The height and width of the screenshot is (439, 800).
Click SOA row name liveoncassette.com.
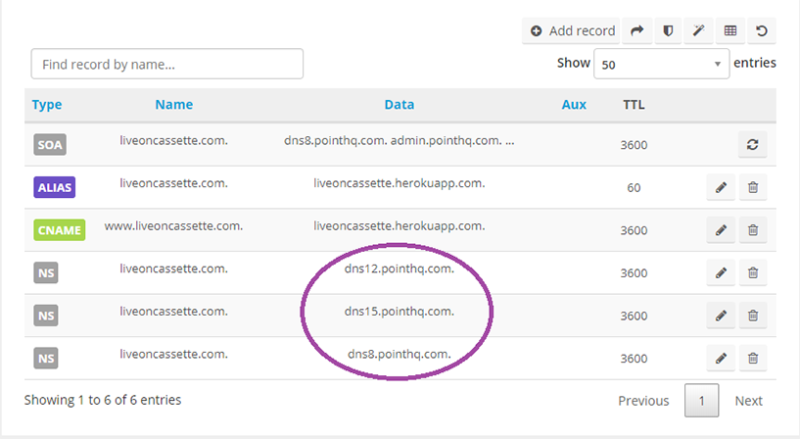tap(173, 141)
